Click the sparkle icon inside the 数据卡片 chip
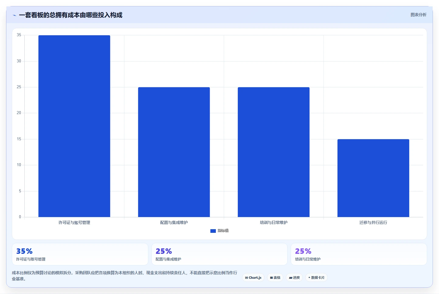The width and height of the screenshot is (439, 294). [309, 278]
